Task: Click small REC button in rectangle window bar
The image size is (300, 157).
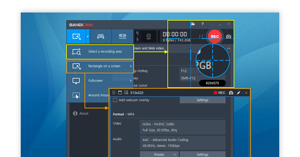Action: (219, 93)
